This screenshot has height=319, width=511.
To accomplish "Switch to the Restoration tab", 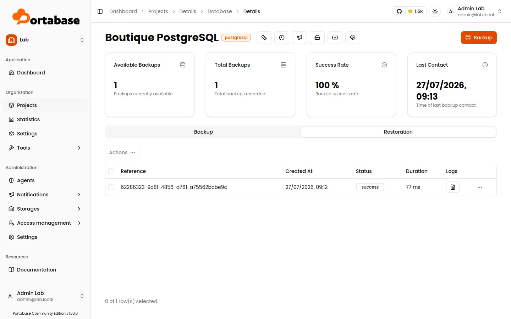I will (x=398, y=132).
